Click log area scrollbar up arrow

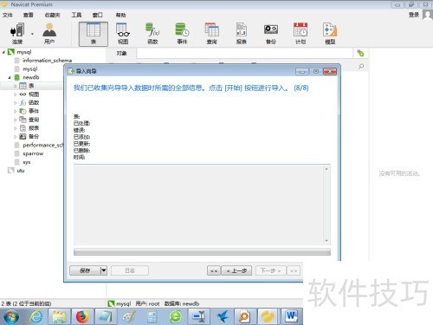(326, 169)
